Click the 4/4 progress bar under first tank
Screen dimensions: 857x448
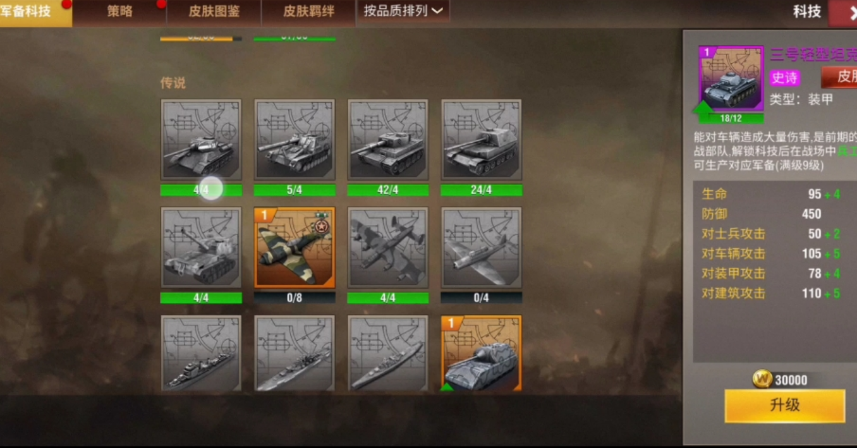pyautogui.click(x=201, y=190)
